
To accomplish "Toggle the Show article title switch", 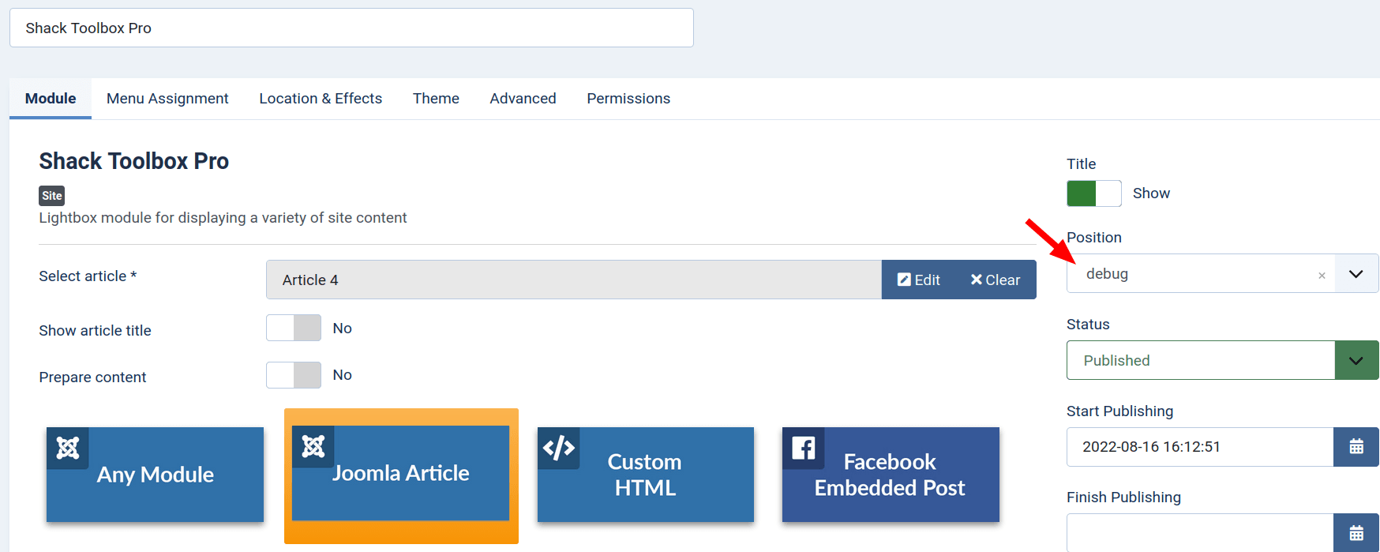I will [294, 328].
